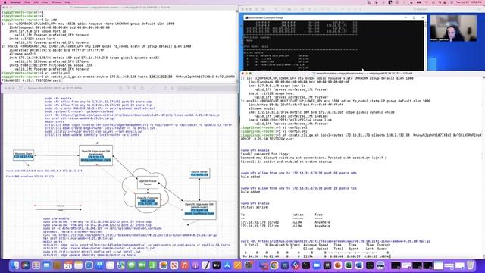Open the View menu

click(45, 2)
